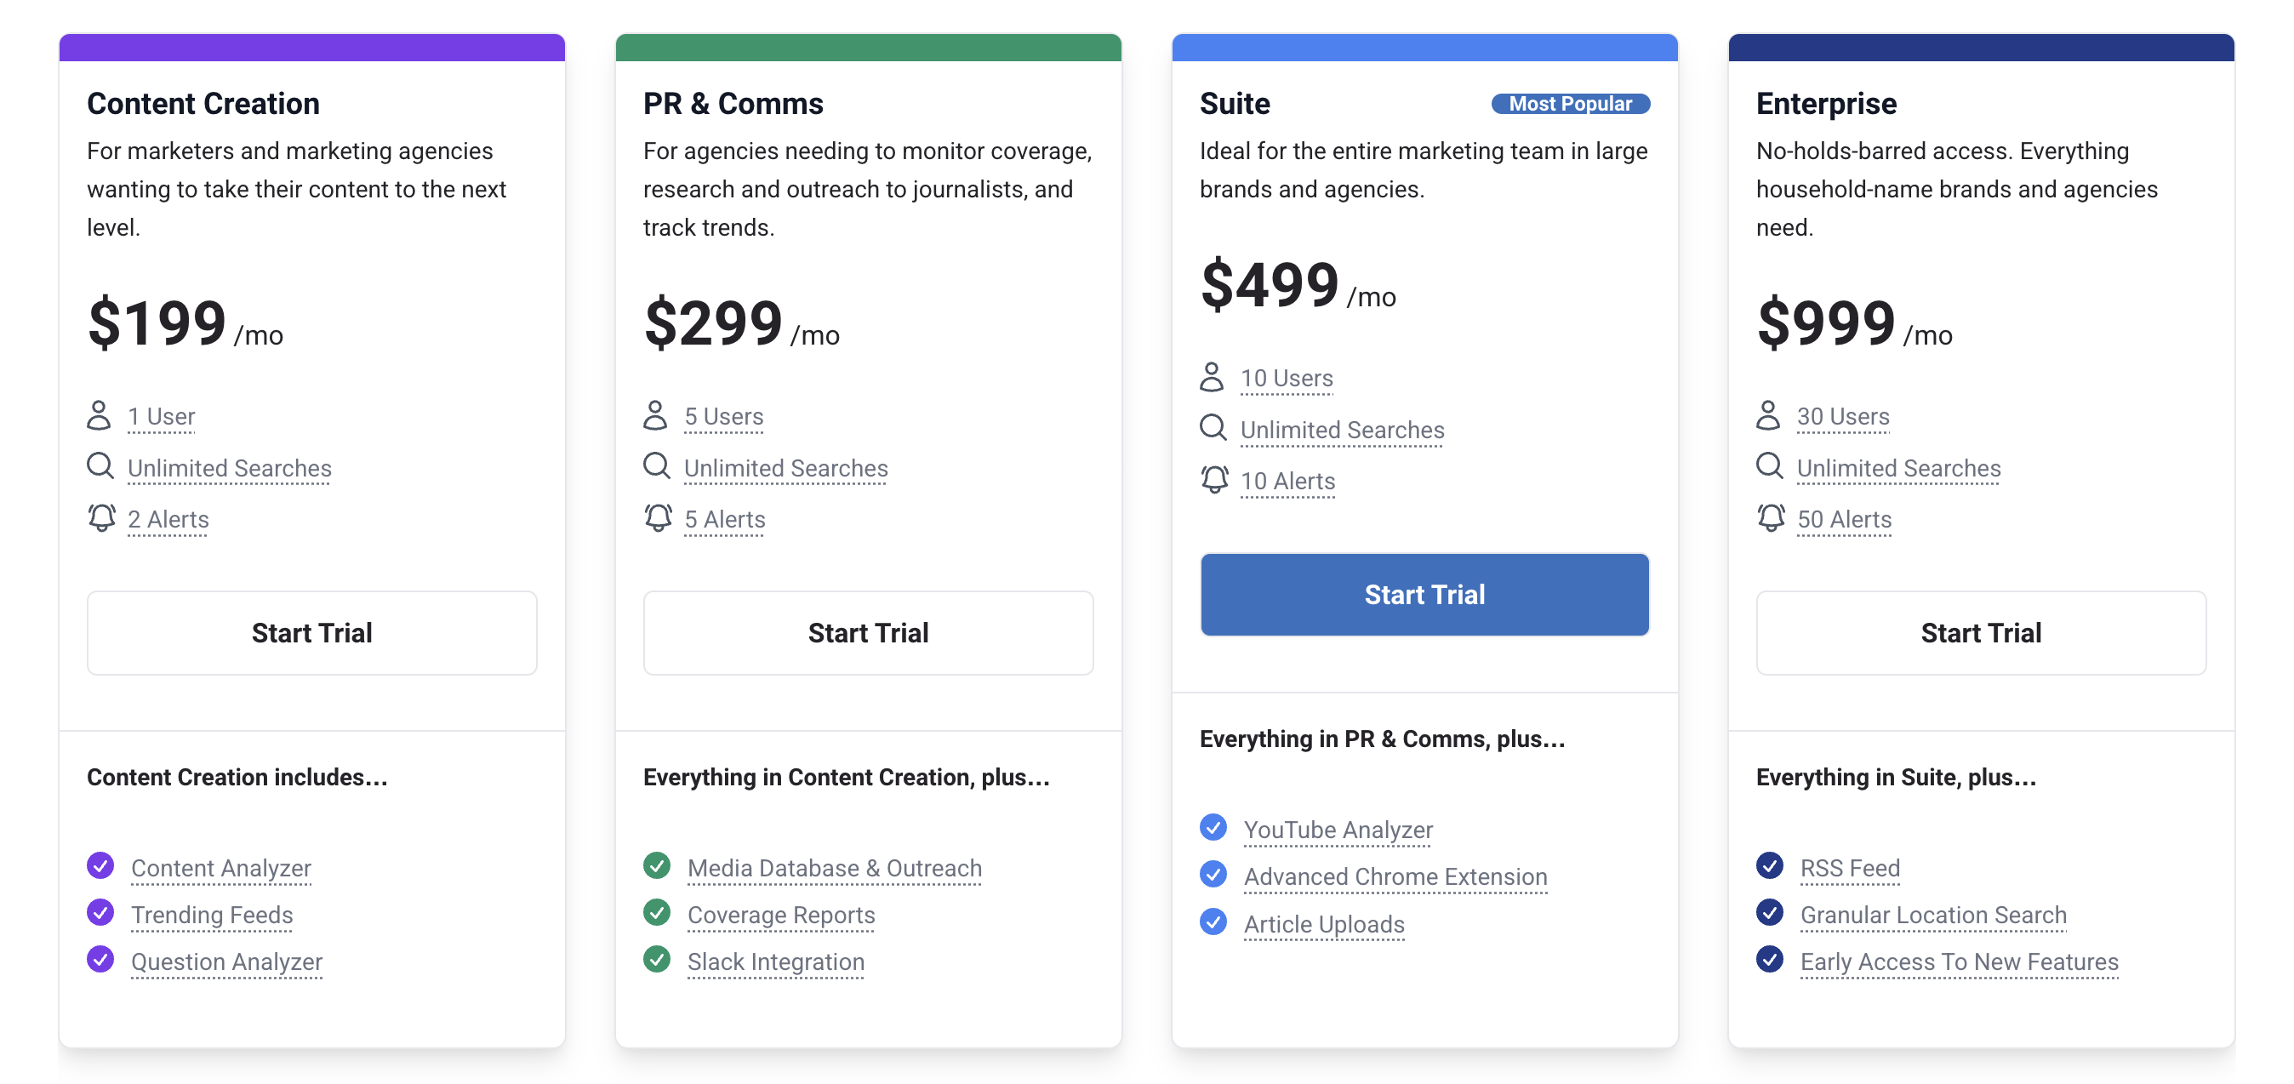
Task: Click the Most Popular badge
Action: point(1570,103)
